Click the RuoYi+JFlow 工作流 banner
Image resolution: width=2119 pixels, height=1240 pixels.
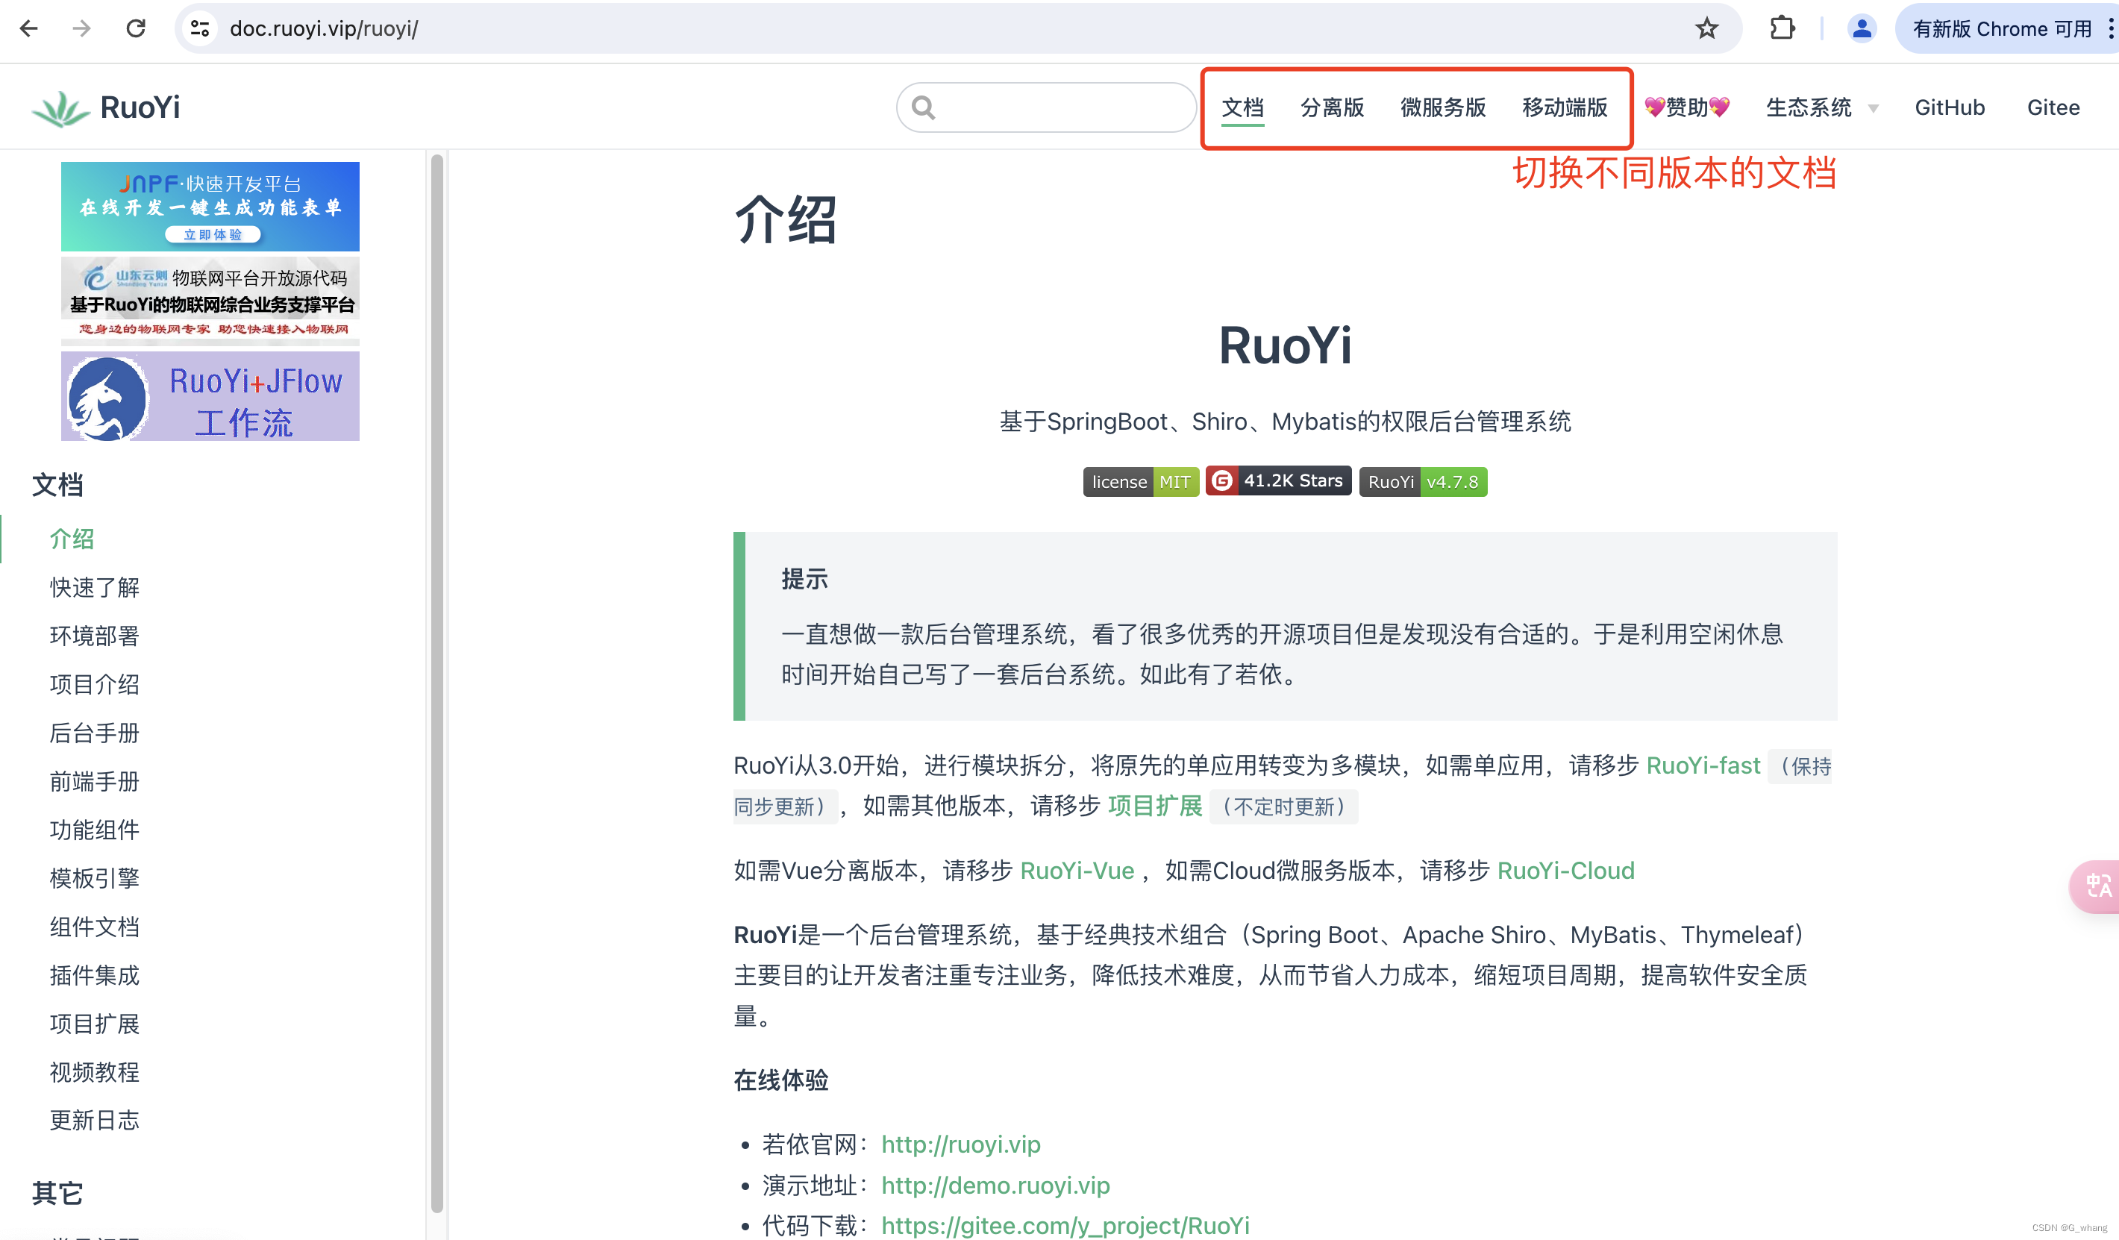(210, 397)
